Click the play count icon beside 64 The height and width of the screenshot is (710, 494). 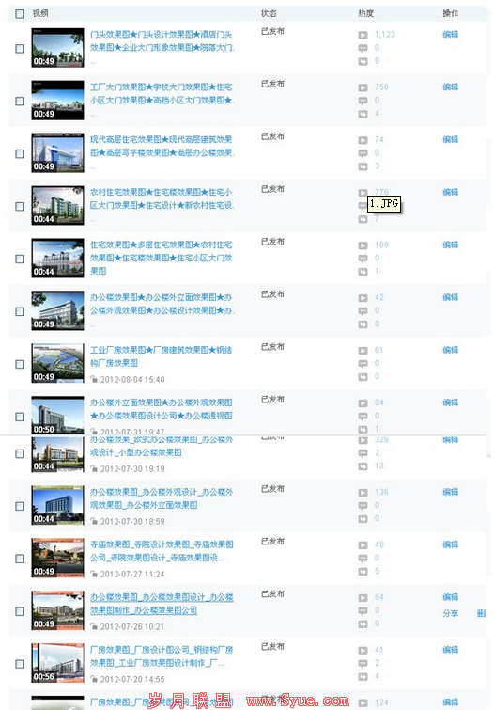(x=363, y=598)
